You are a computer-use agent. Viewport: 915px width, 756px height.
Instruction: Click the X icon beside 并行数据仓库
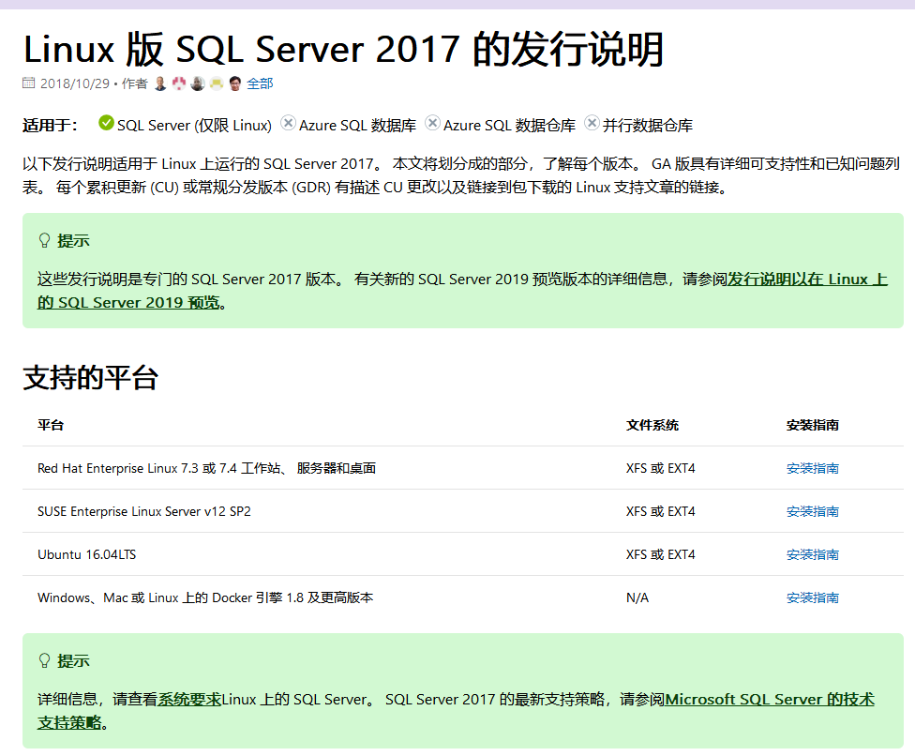[x=592, y=123]
